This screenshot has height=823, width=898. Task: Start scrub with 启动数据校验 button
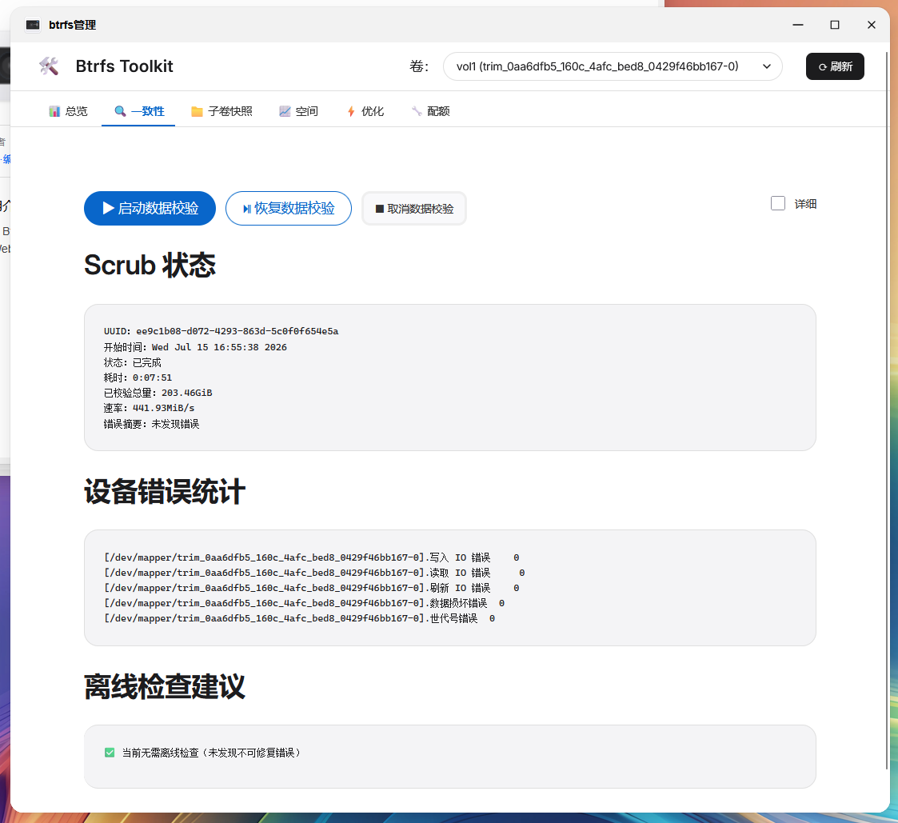150,209
